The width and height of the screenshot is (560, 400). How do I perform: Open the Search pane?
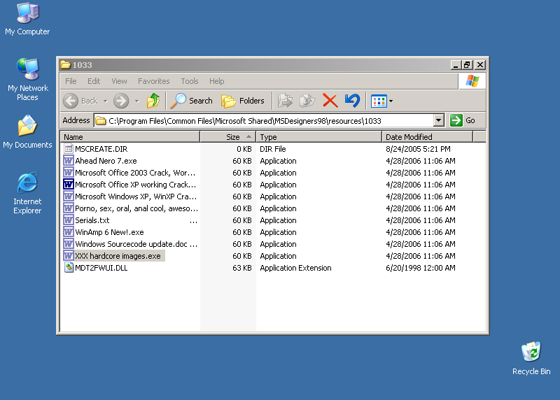pos(191,101)
